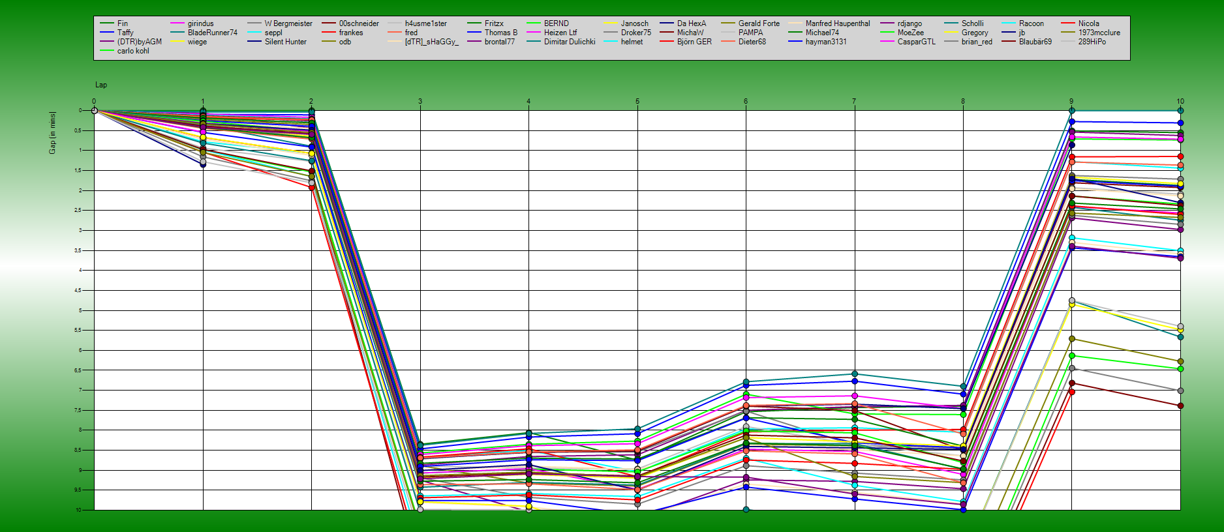Select the 'carlo kohl' legend entry
Screen dimensions: 1224x532
tap(133, 51)
